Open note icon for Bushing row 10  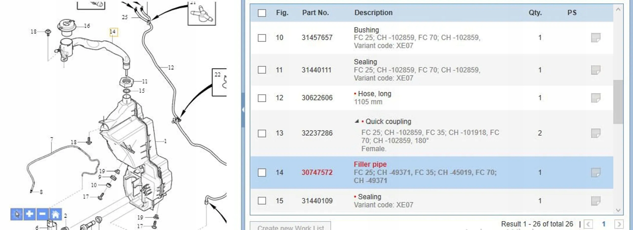[596, 38]
